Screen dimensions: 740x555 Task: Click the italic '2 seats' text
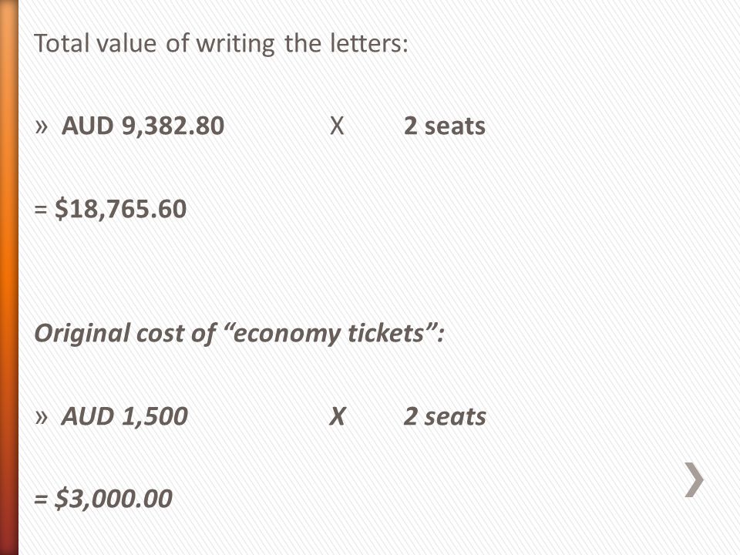click(x=445, y=416)
